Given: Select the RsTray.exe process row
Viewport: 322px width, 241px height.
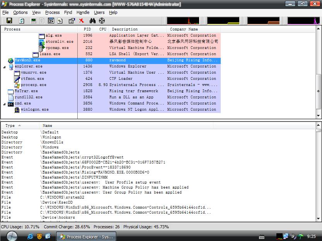Looking at the screenshot, I should (x=26, y=91).
